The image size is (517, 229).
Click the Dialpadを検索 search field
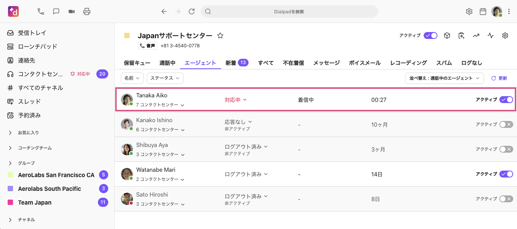coord(289,11)
